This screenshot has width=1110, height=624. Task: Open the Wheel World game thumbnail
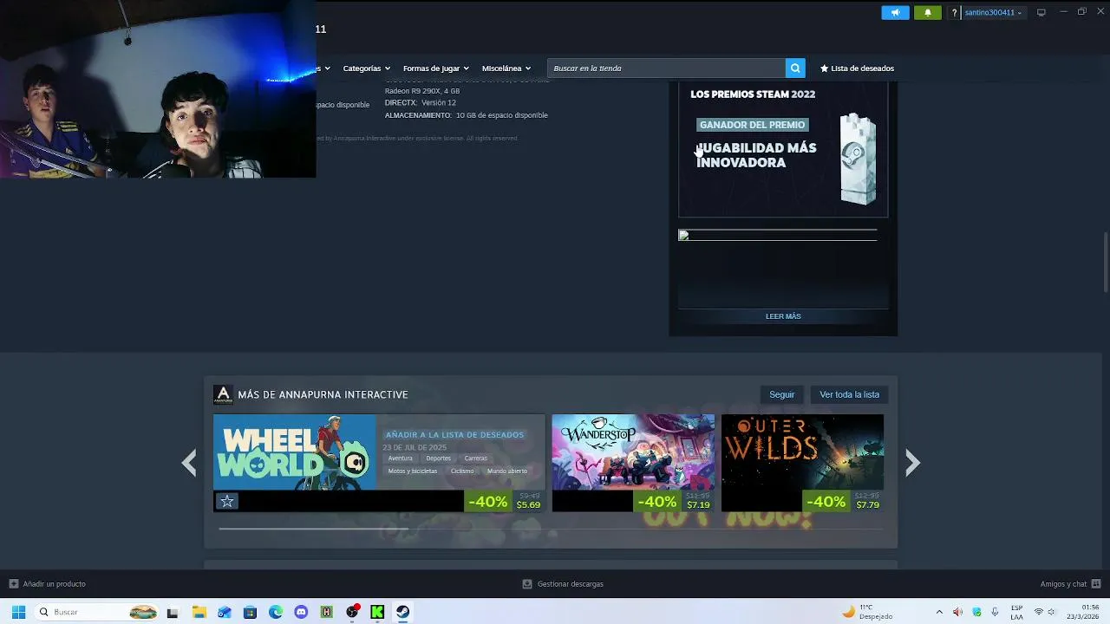pyautogui.click(x=295, y=452)
